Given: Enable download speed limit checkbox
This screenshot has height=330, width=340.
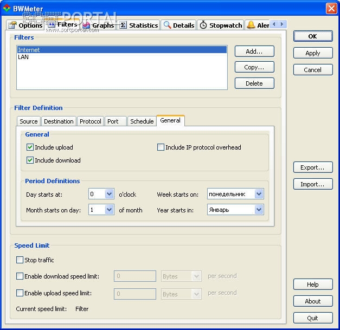Looking at the screenshot, I should coord(20,276).
